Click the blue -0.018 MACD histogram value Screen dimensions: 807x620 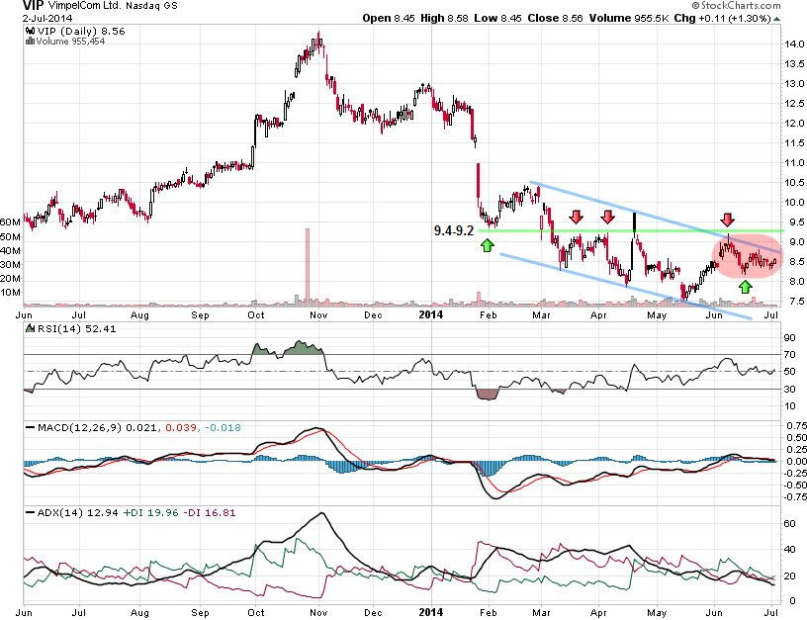pos(223,427)
